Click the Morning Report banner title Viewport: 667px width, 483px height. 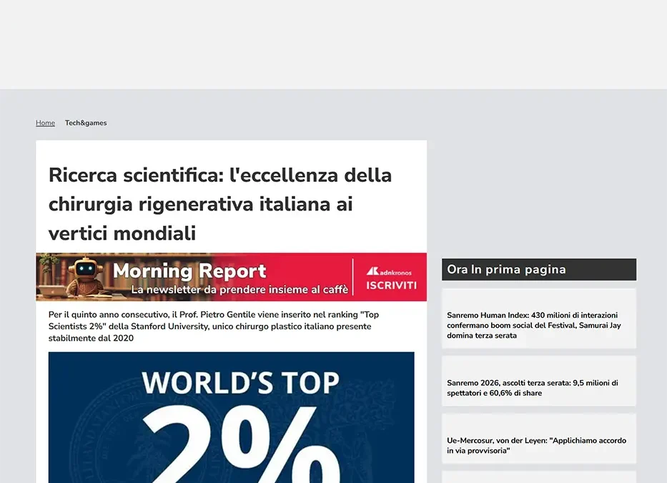coord(189,271)
